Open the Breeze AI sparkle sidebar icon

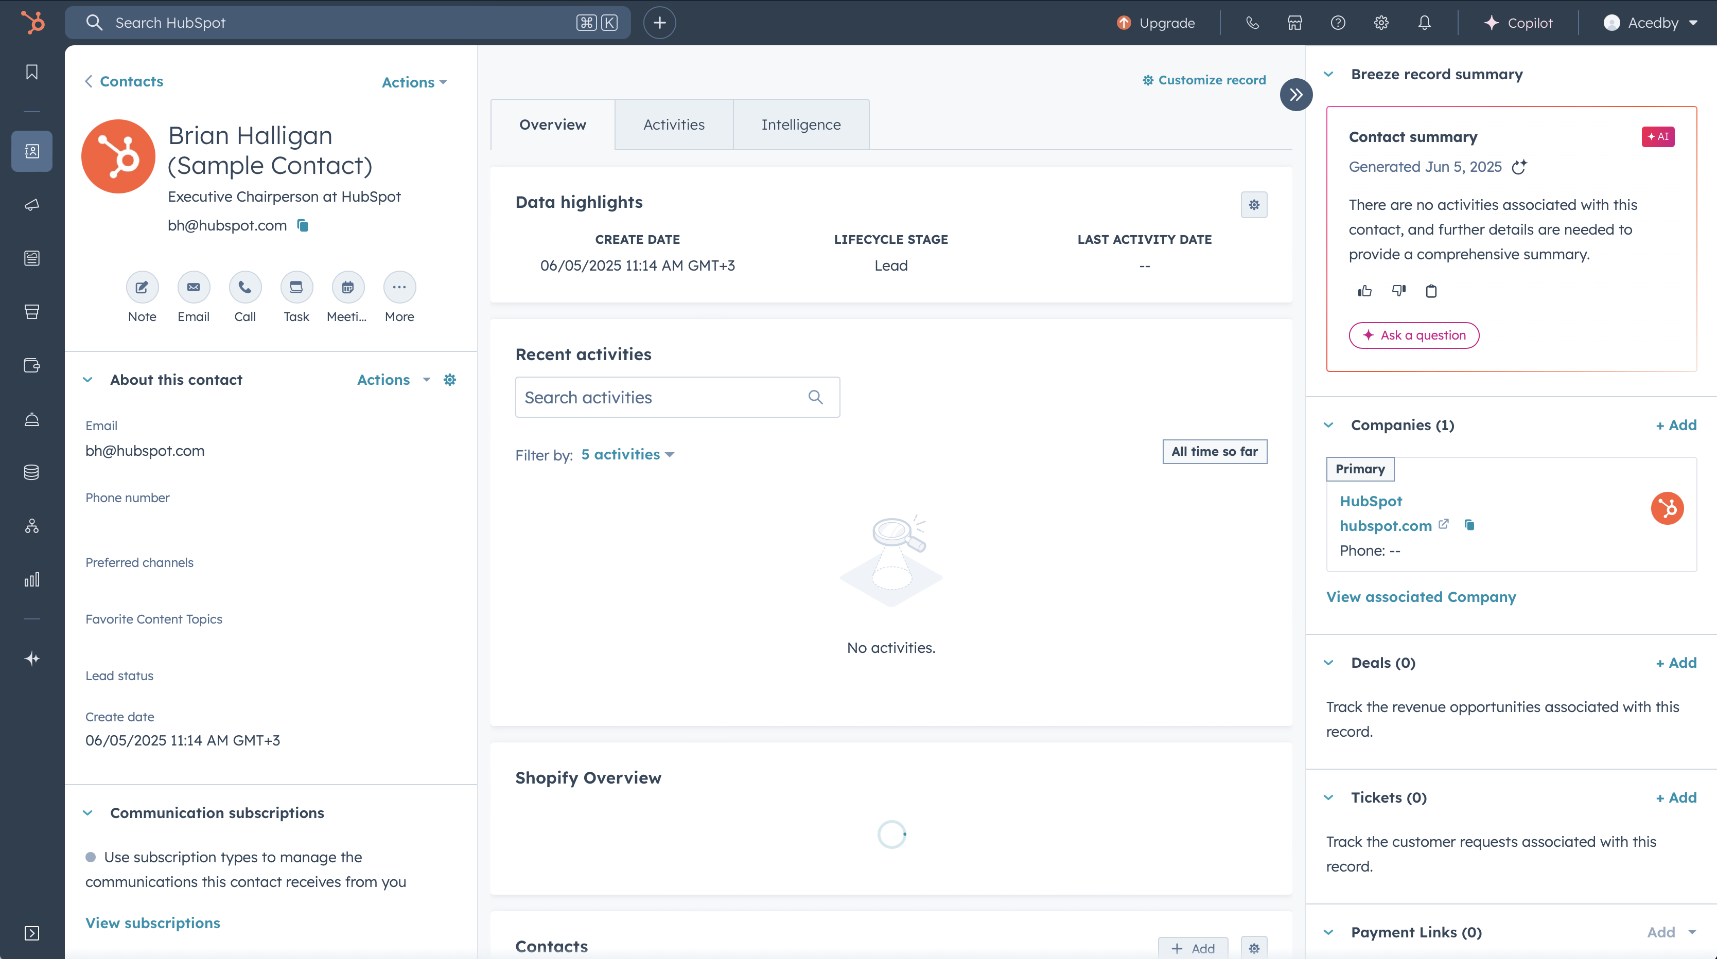tap(32, 659)
